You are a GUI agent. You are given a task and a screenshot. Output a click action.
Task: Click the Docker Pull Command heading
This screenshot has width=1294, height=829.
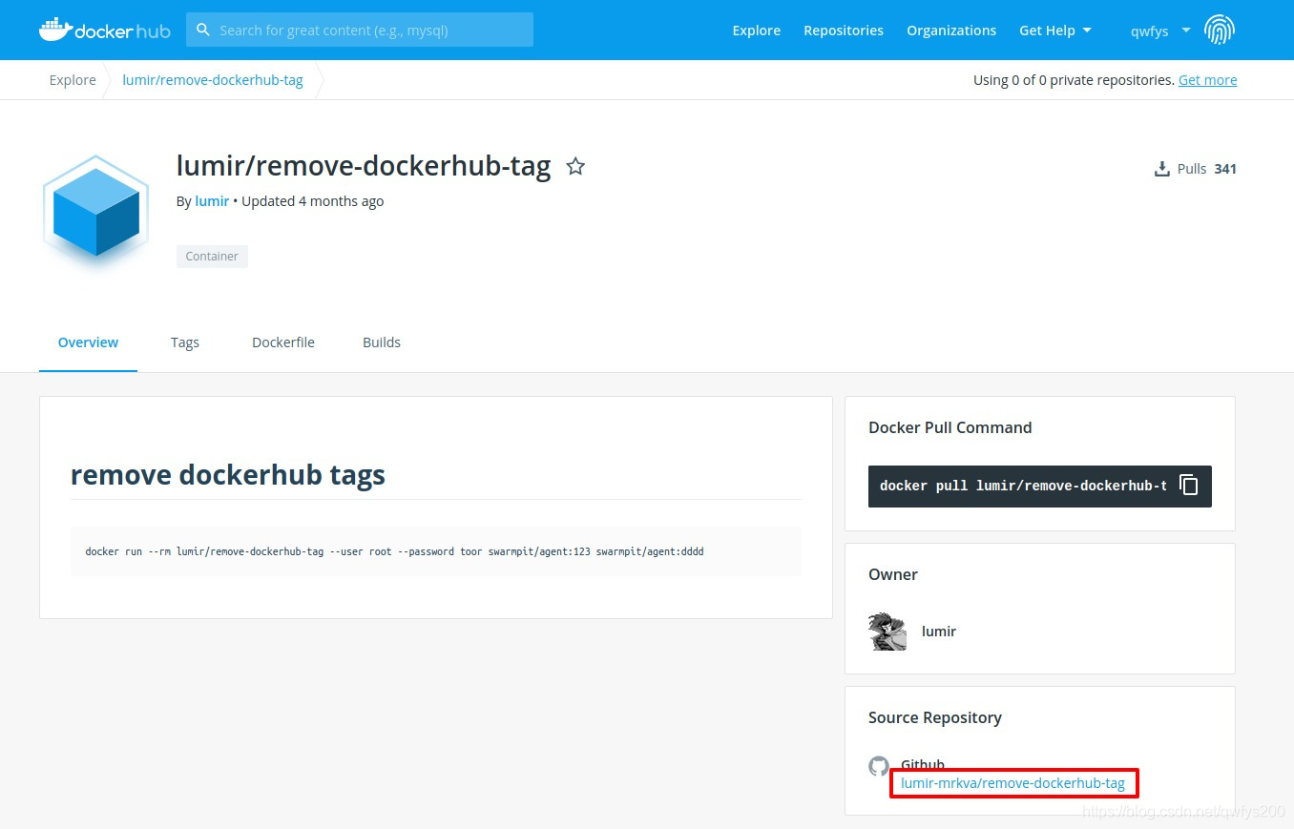[x=950, y=427]
